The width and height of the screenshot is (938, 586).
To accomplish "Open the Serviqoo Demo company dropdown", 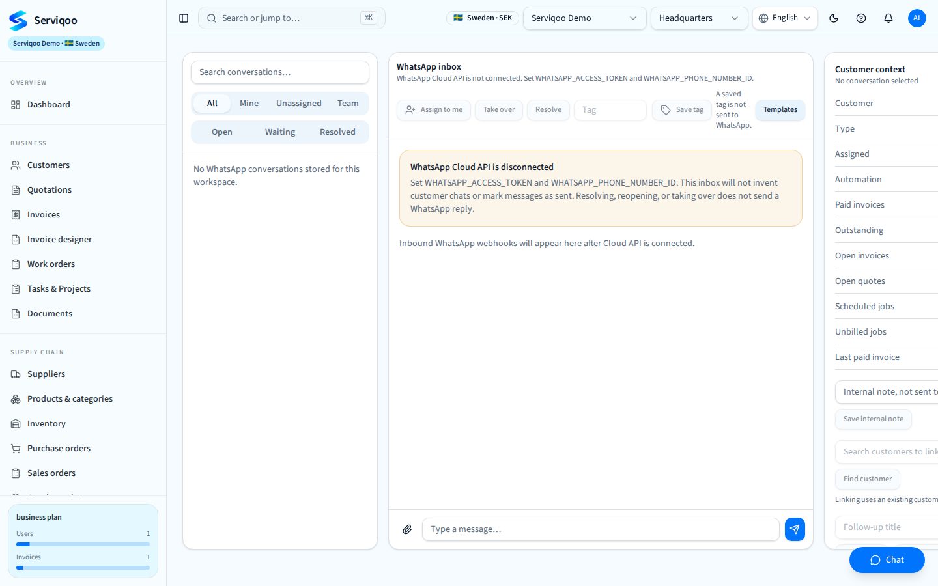I will pyautogui.click(x=584, y=18).
